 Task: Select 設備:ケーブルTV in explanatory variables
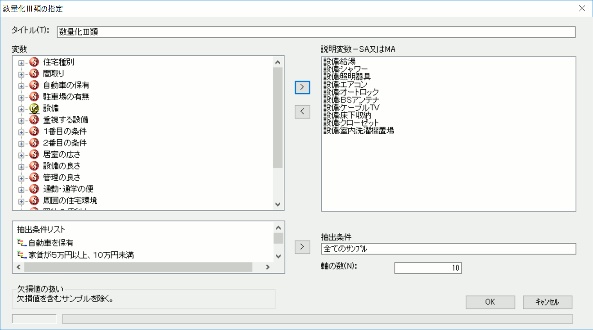click(352, 107)
